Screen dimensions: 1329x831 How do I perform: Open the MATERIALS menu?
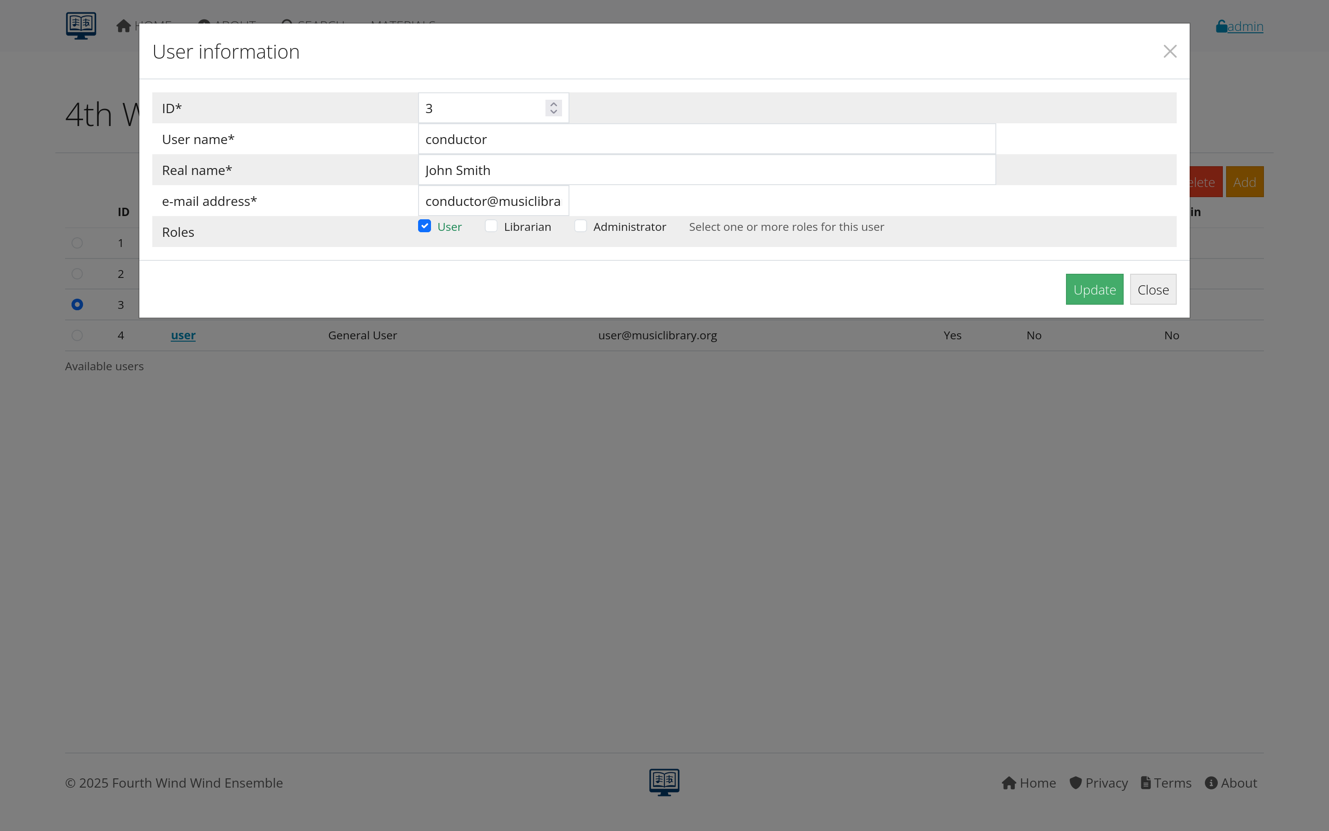pos(402,25)
